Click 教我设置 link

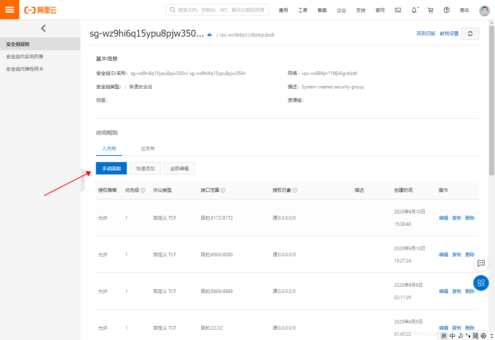(449, 34)
